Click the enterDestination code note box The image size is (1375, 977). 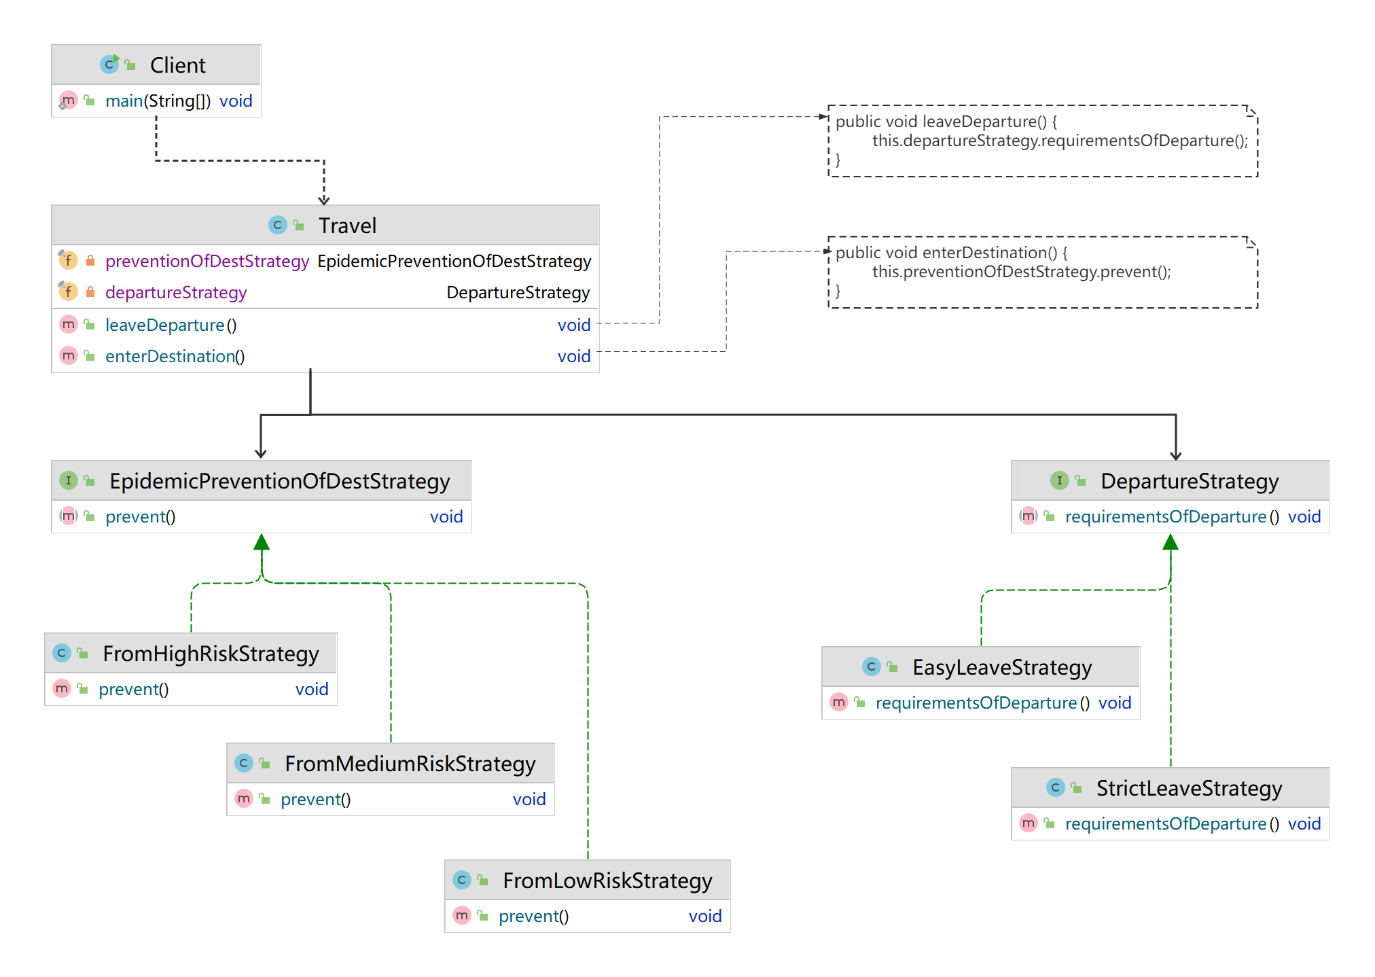(x=1042, y=272)
